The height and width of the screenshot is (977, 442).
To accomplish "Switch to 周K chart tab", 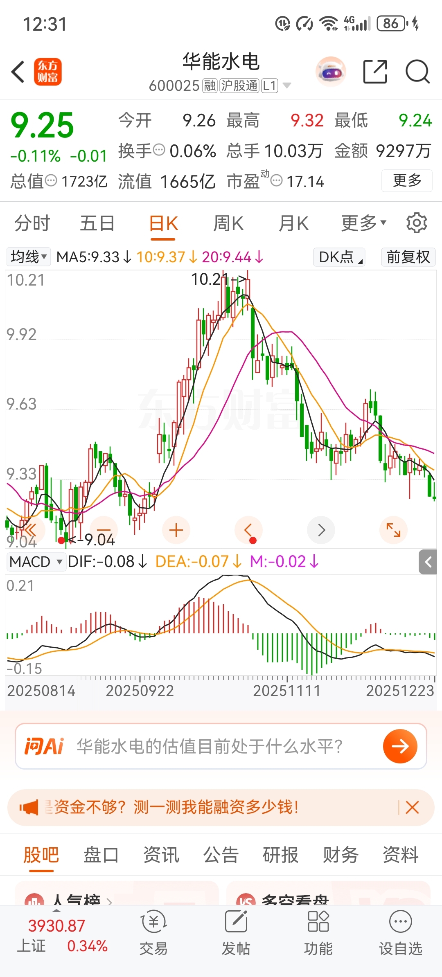I will tap(228, 223).
